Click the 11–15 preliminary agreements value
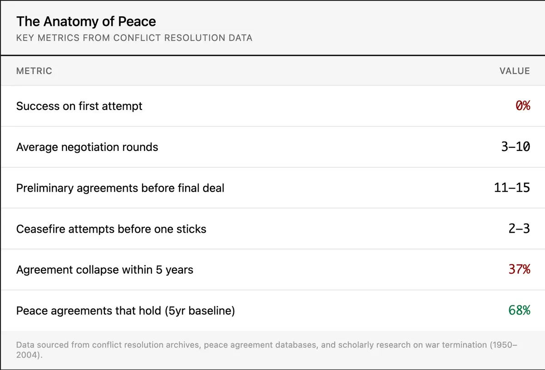Image resolution: width=545 pixels, height=370 pixels. pyautogui.click(x=512, y=188)
